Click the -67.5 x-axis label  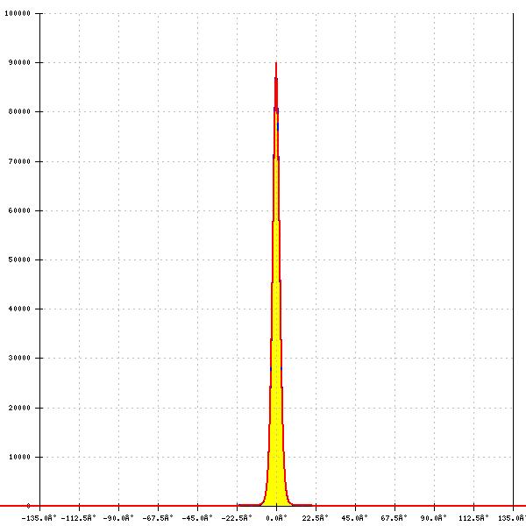(x=158, y=518)
